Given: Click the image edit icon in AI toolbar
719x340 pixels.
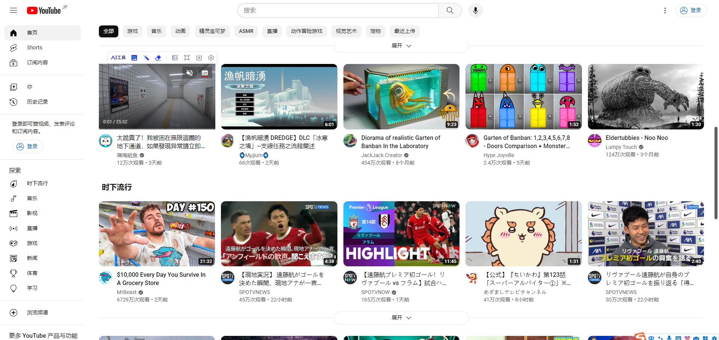Looking at the screenshot, I should [175, 58].
